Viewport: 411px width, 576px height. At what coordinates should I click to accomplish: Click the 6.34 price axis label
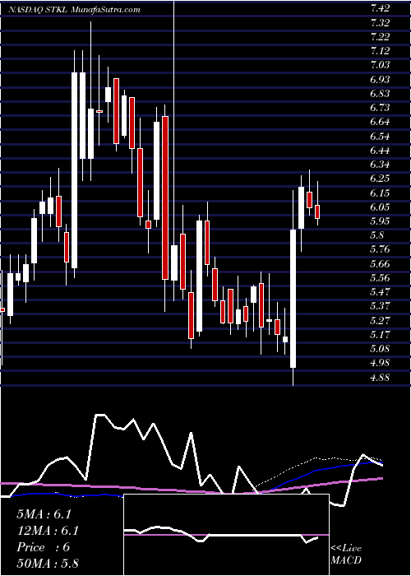coord(380,165)
